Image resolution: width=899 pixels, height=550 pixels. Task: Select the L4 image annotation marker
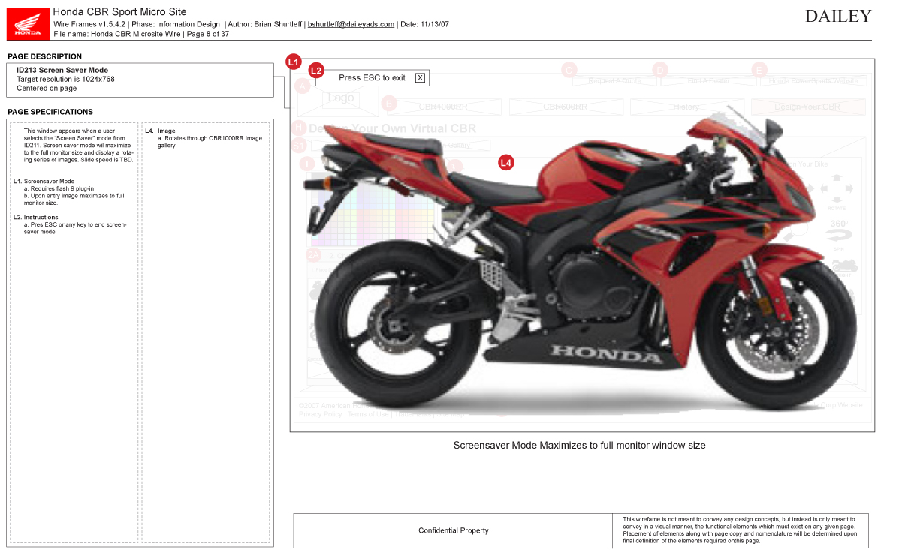506,162
